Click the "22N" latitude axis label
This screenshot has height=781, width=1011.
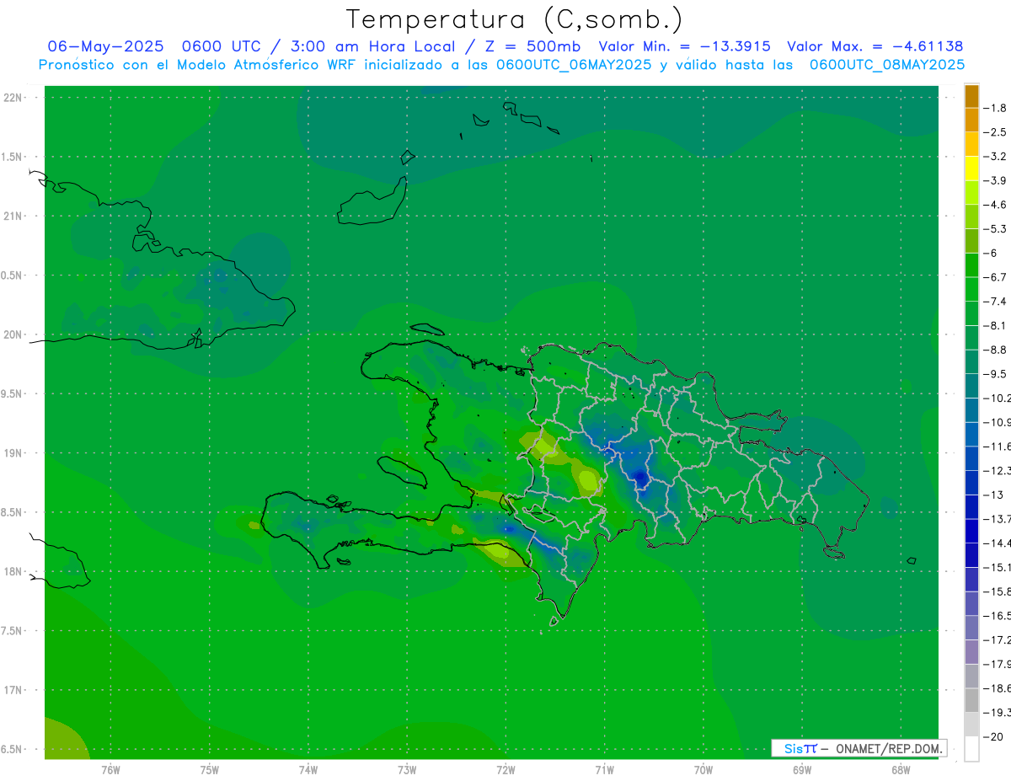(14, 98)
